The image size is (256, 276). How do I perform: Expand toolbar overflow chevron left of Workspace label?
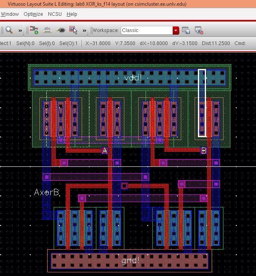[x=85, y=30]
